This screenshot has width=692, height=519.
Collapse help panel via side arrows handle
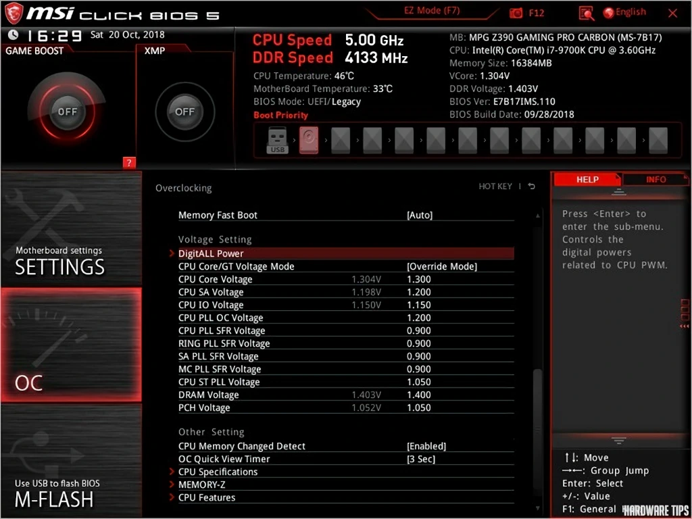click(685, 314)
